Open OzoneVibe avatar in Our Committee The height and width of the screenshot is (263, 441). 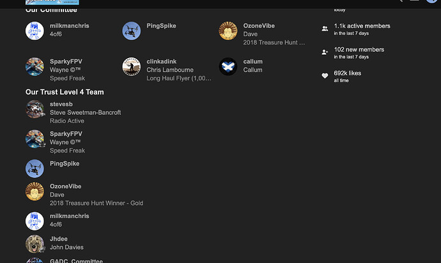click(228, 31)
